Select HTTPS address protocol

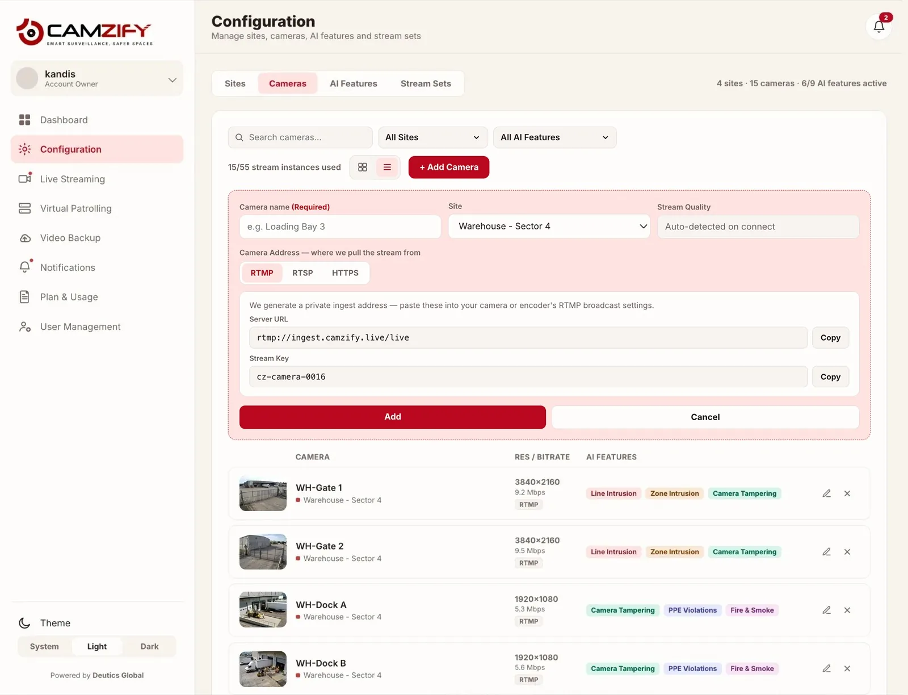[345, 273]
